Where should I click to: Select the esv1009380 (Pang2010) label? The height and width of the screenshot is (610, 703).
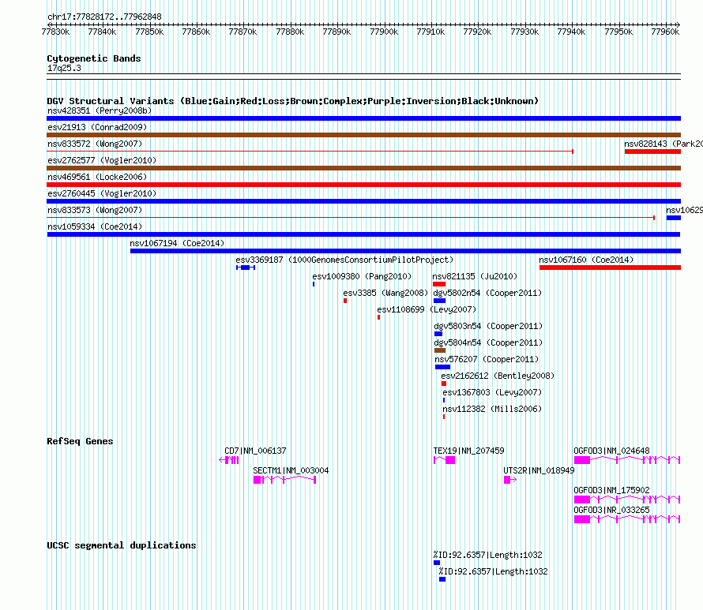click(362, 276)
